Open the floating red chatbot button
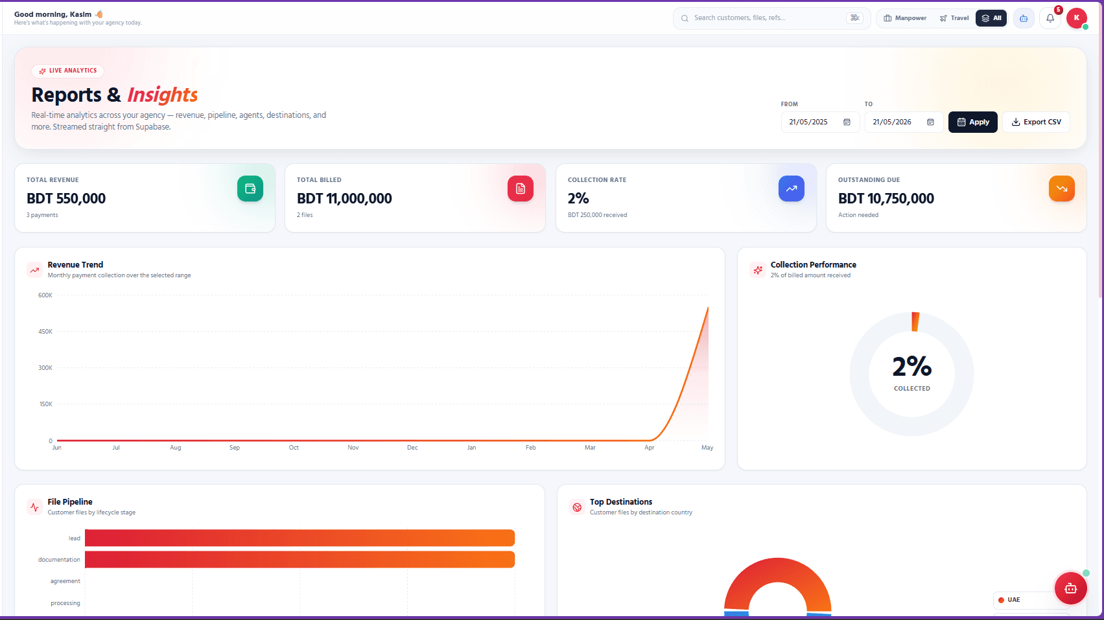 pos(1071,588)
